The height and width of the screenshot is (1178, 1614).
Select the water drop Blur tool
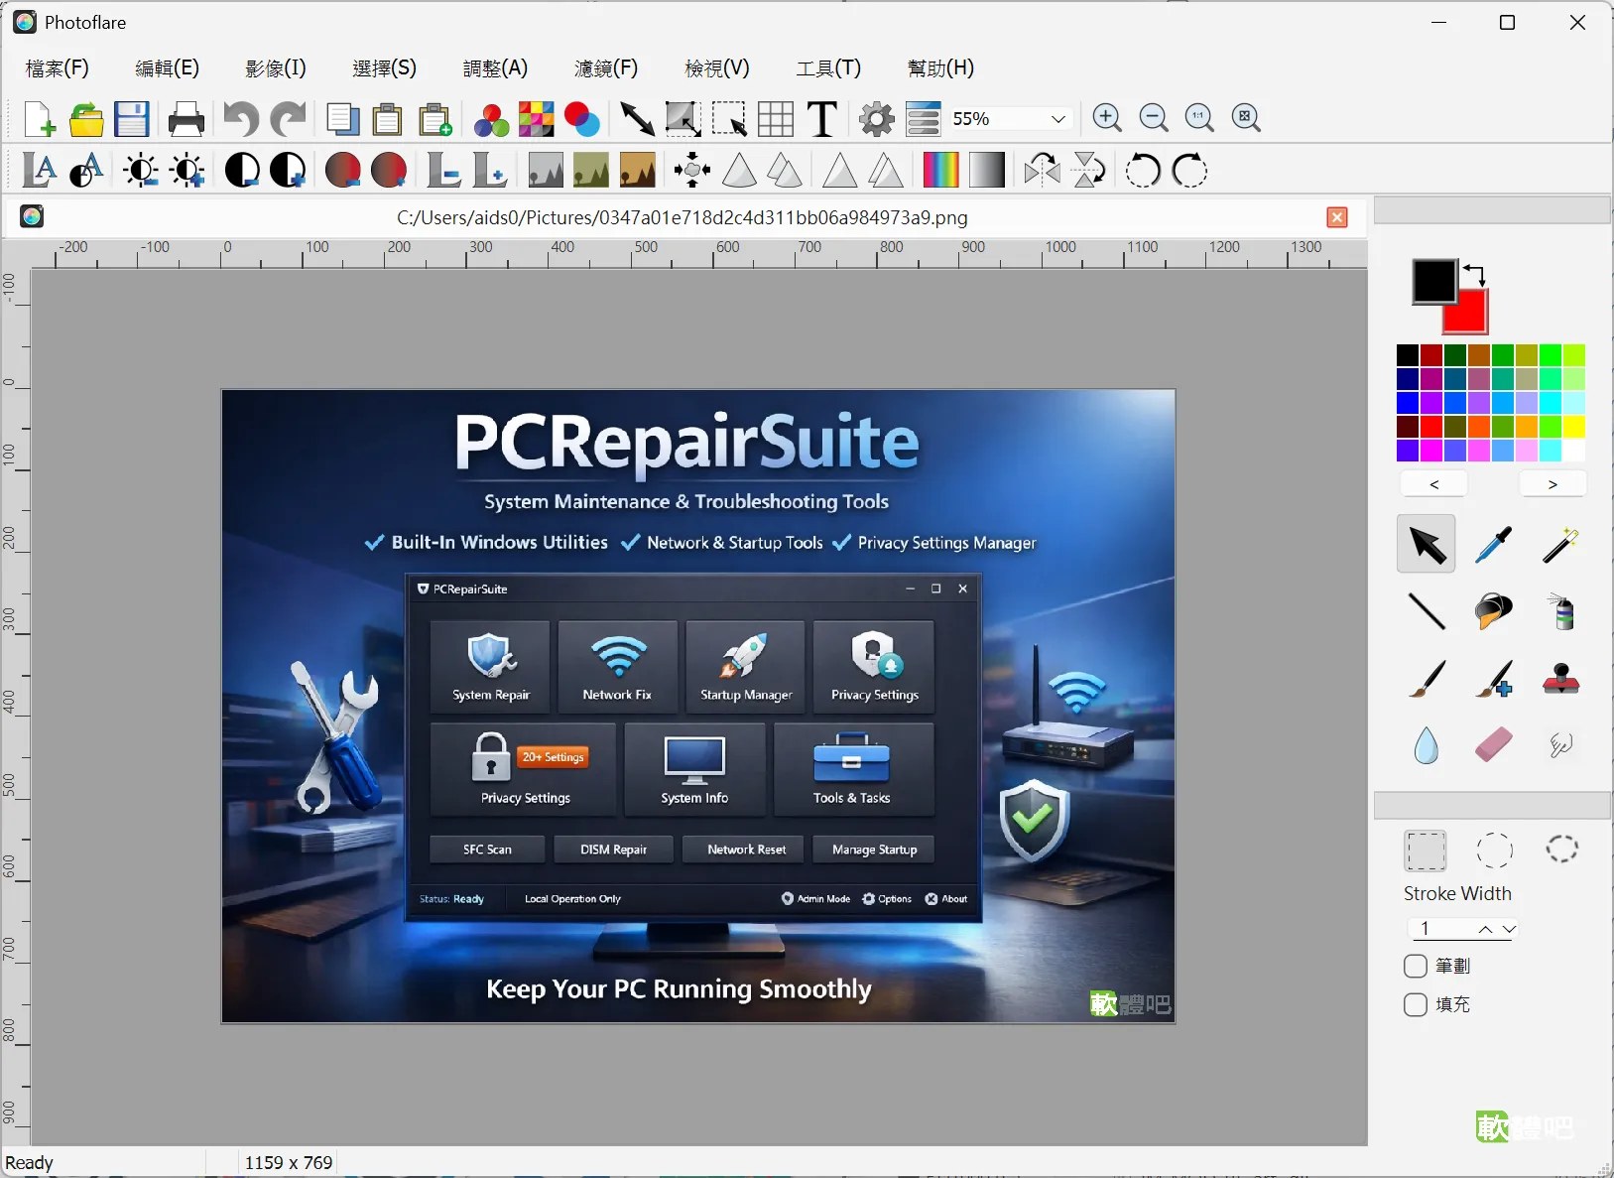[1427, 745]
